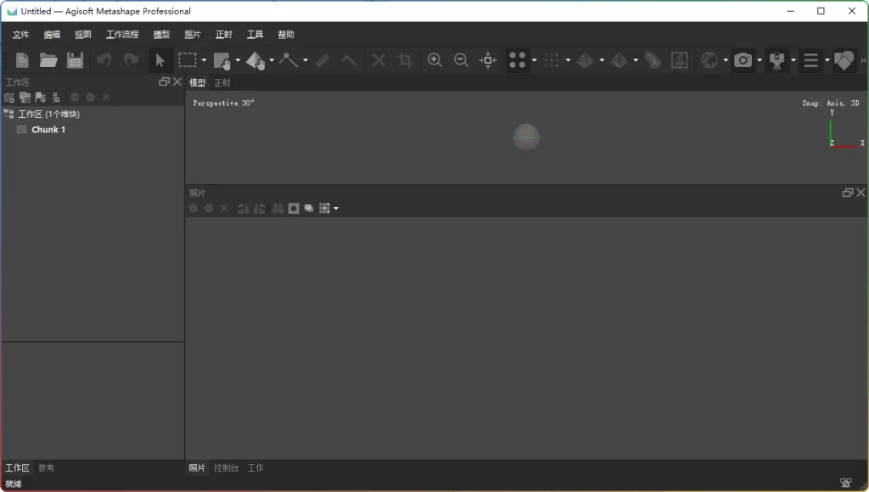The image size is (869, 492).
Task: Open the thumbnail size dropdown in Photos pane
Action: [336, 208]
